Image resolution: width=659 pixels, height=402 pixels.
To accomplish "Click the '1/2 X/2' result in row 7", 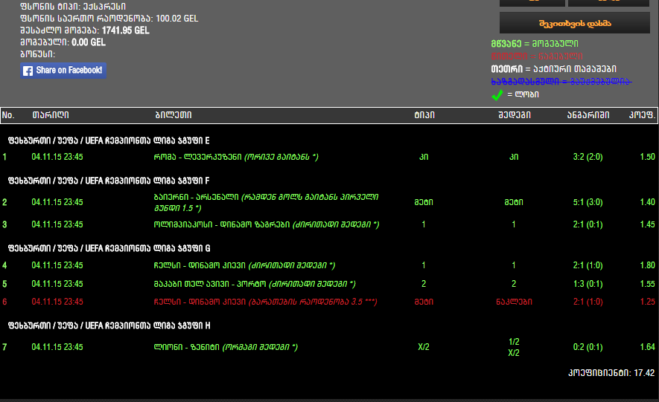I will pos(514,347).
